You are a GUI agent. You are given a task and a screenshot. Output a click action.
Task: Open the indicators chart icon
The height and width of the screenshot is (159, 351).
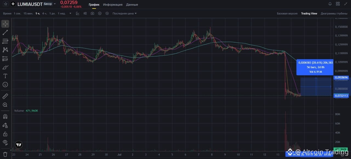78,13
